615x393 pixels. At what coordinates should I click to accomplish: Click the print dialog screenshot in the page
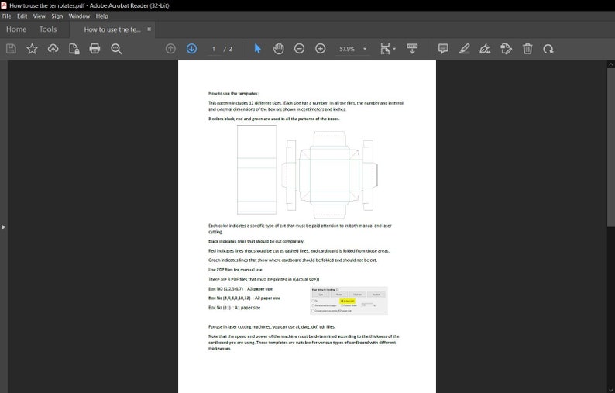[349, 301]
